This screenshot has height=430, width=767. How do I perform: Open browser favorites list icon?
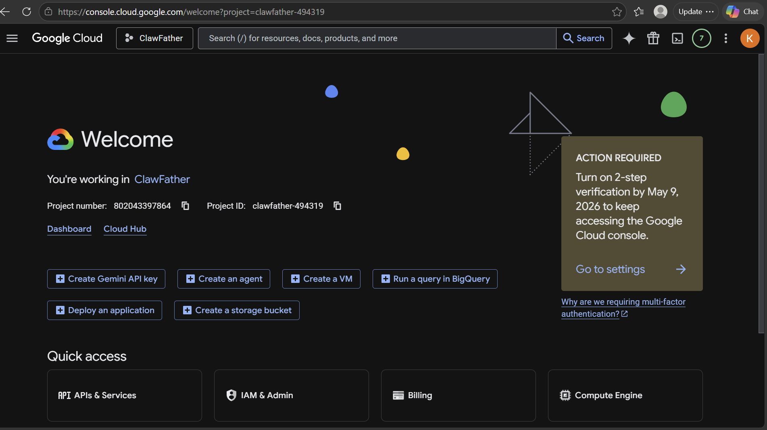639,12
